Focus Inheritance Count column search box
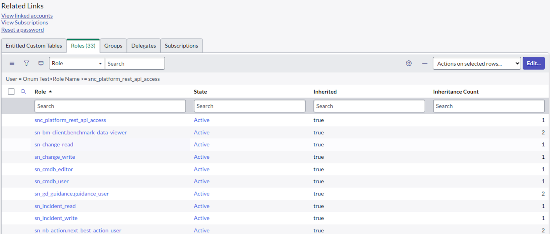The height and width of the screenshot is (234, 550). [489, 106]
